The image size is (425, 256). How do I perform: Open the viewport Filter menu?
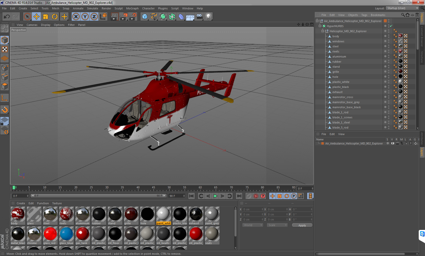[71, 25]
